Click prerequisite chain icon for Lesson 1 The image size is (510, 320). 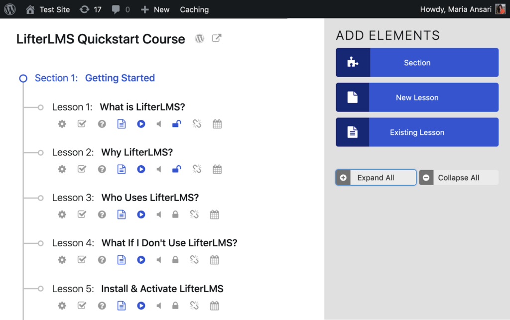point(197,123)
